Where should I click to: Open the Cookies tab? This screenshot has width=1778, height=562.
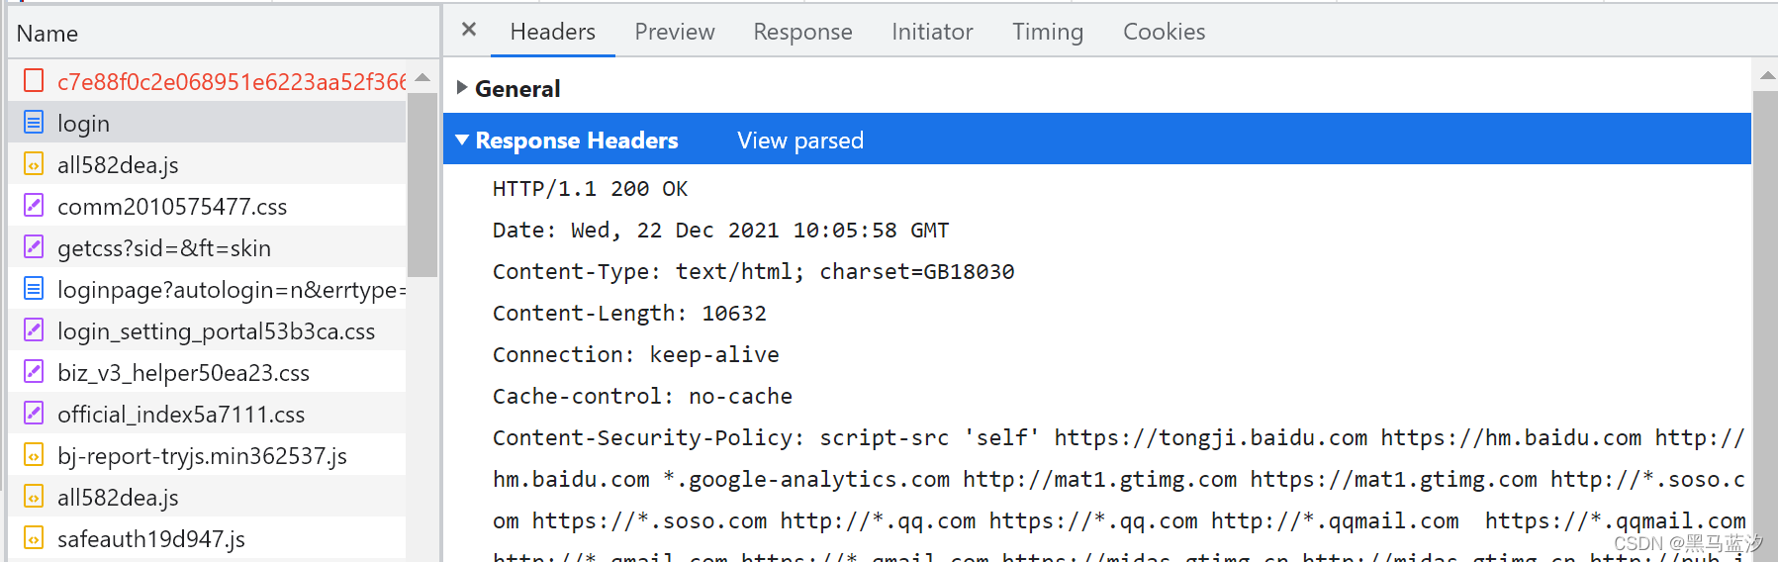(x=1164, y=32)
